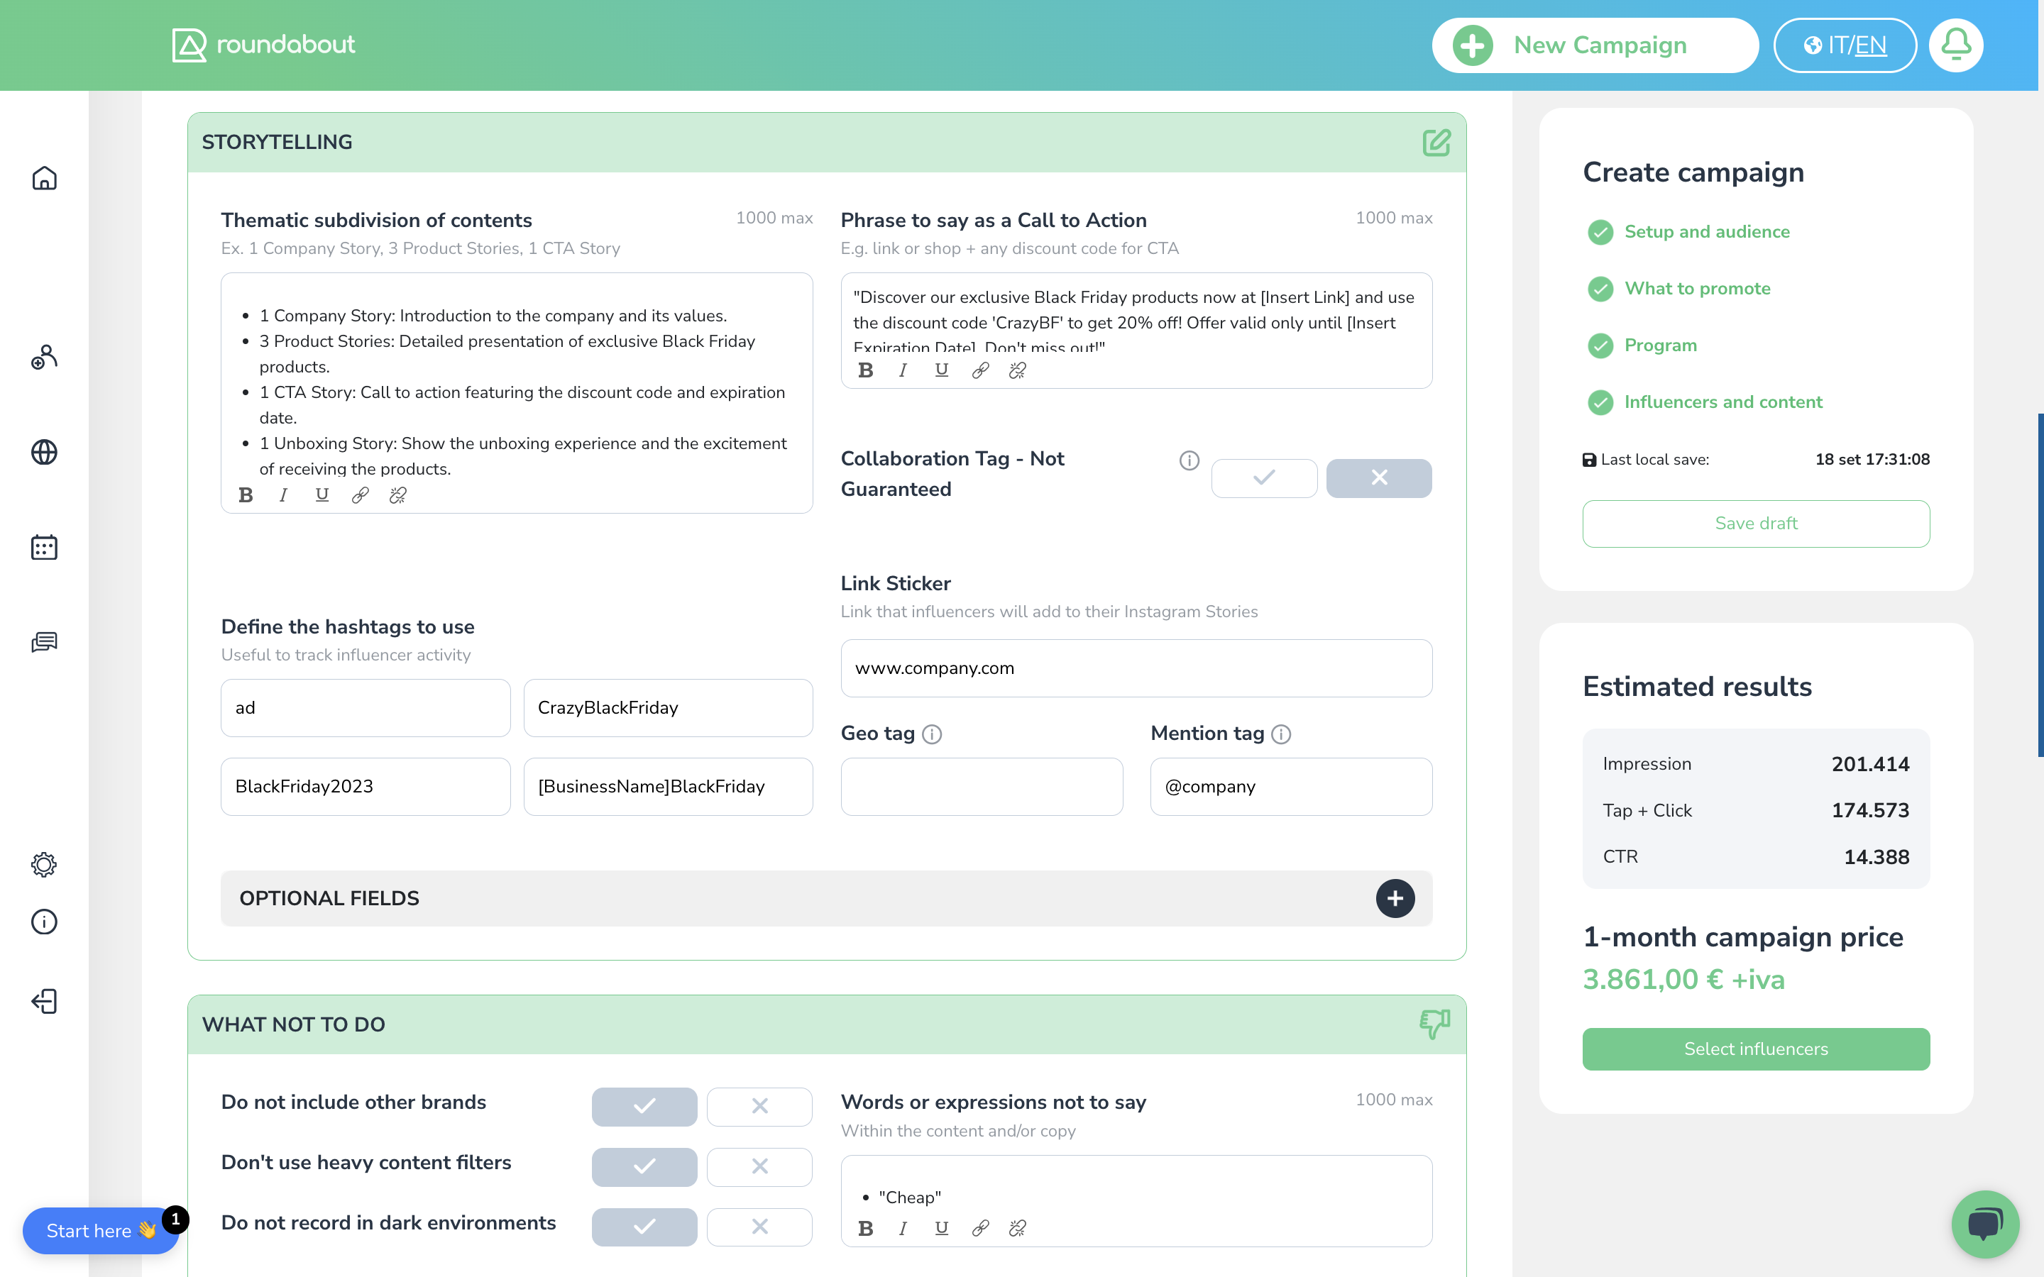Screen dimensions: 2044x1277
Task: Enable Collaboration Tag with checkmark toggle
Action: tap(1263, 478)
